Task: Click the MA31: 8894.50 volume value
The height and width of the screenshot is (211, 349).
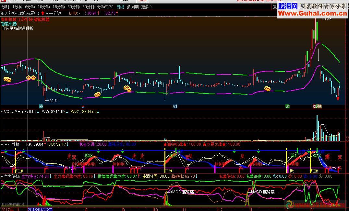Action: tap(83, 112)
